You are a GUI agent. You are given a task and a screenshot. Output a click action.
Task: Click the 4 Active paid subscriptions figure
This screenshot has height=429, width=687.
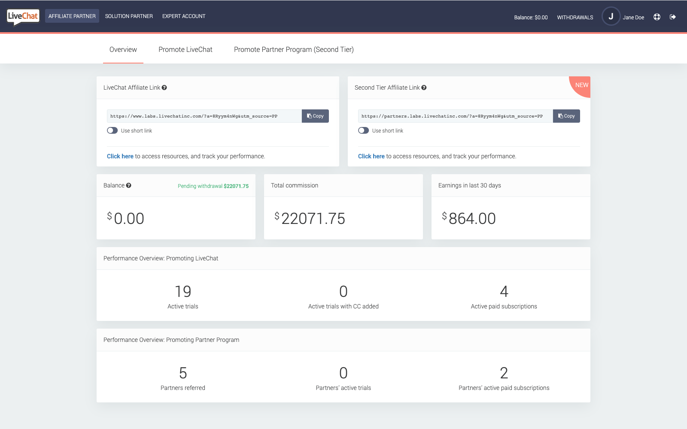coord(504,291)
